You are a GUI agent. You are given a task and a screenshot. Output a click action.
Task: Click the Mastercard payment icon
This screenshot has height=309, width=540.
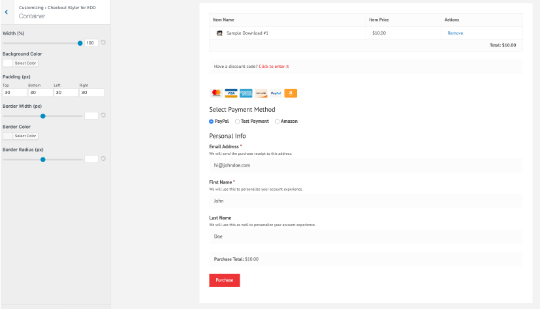216,93
